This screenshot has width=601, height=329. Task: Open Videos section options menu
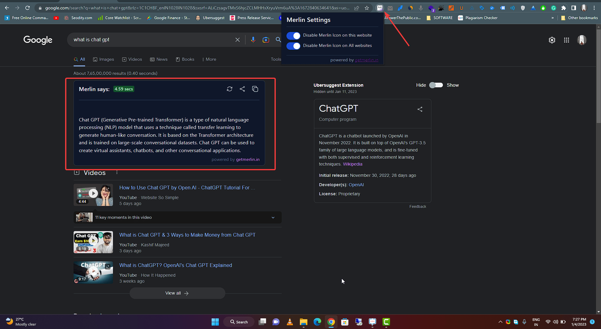[x=117, y=172]
